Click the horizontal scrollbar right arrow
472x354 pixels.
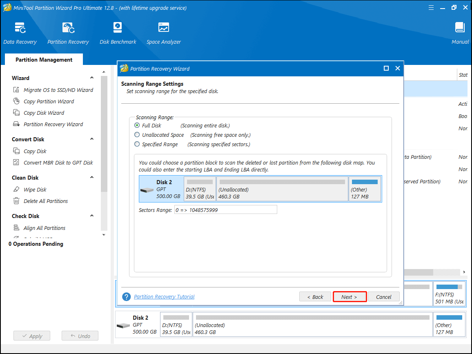(464, 272)
